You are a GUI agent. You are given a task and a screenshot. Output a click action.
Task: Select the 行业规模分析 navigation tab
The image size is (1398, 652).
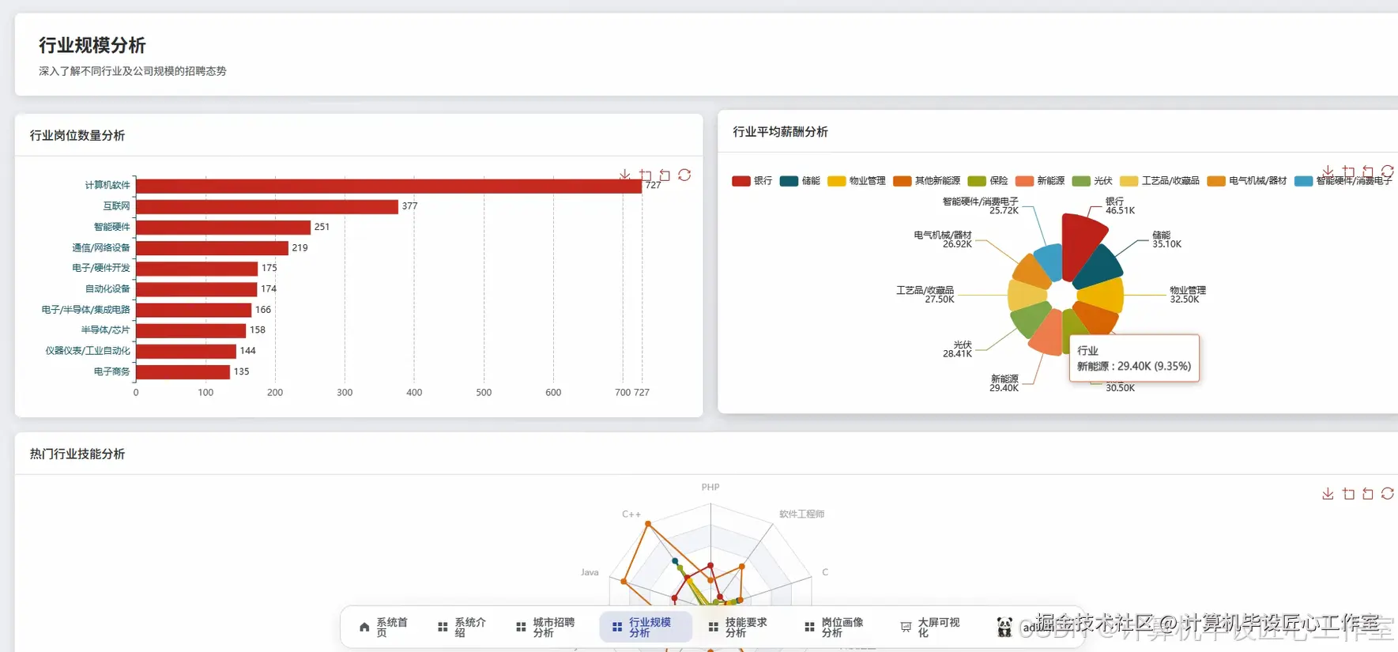tap(646, 628)
